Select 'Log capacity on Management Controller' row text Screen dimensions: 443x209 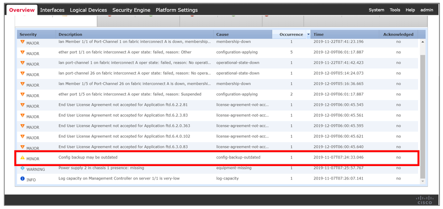(x=119, y=178)
